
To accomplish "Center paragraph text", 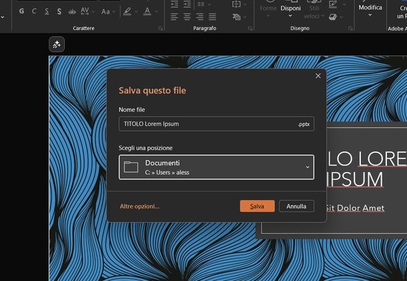I will tap(187, 17).
